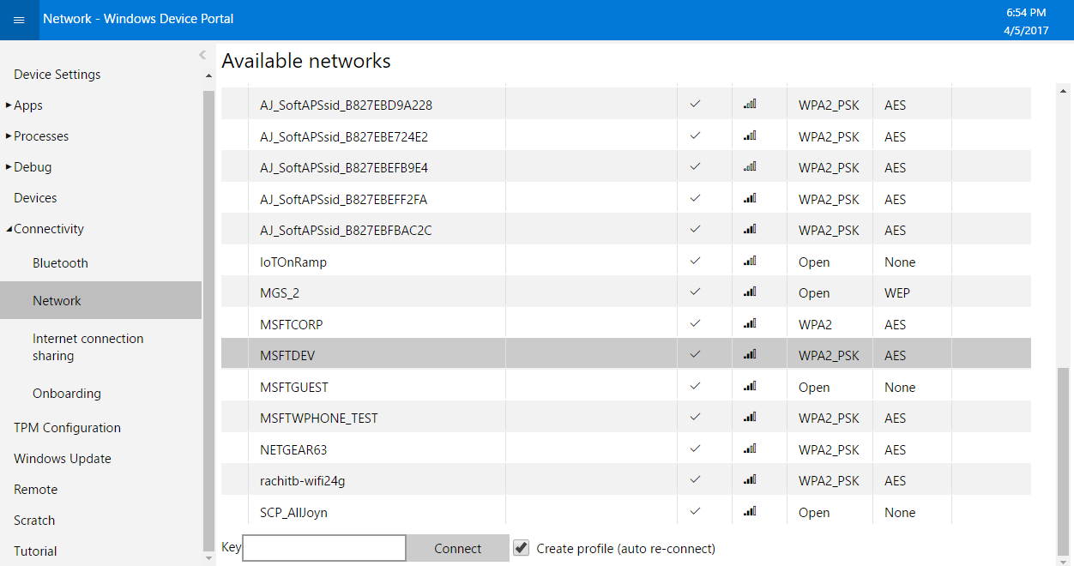Click signal strength icon for NETGEAR63
Image resolution: width=1074 pixels, height=566 pixels.
(750, 449)
